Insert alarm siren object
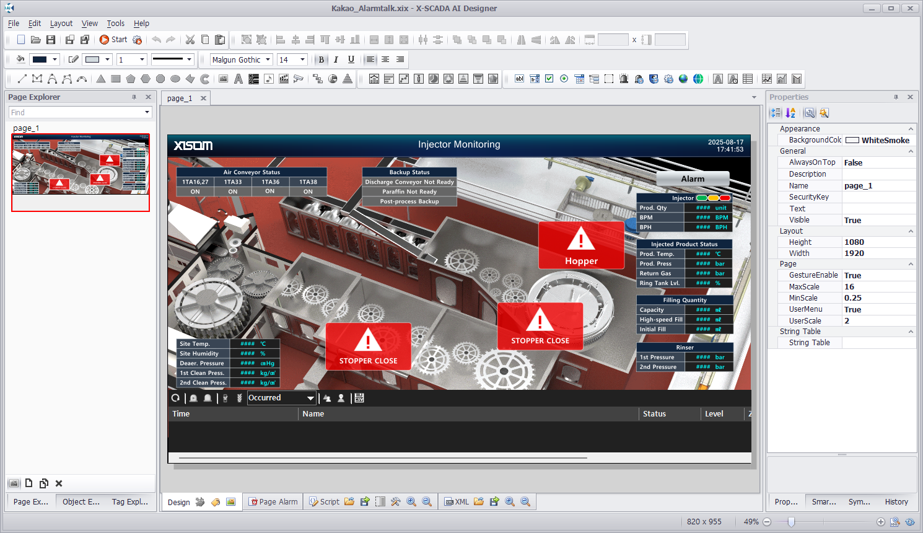Screen dimensions: 923x533 624,79
